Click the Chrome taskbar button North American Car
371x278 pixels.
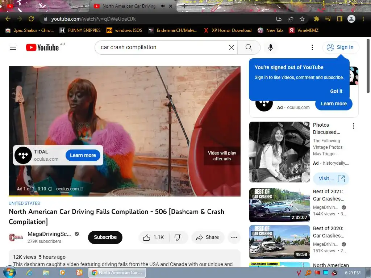pos(117,273)
